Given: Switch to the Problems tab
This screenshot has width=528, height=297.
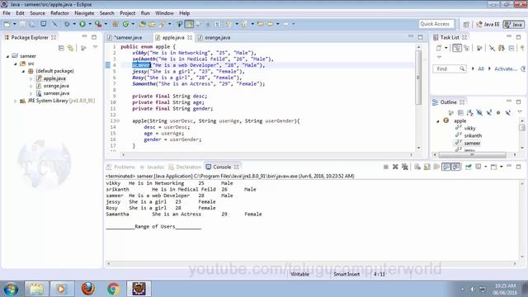Looking at the screenshot, I should pyautogui.click(x=121, y=167).
